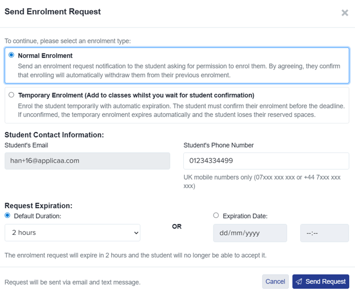Focus the Student's Phone Number input
This screenshot has height=292, width=355.
[x=266, y=161]
